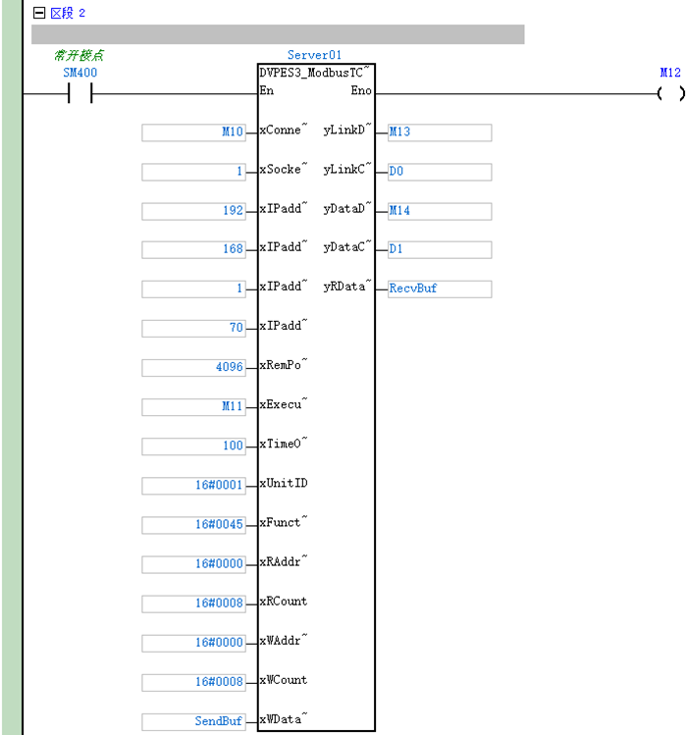Click the gray network comment bar
This screenshot has height=735, width=687.
coord(278,35)
